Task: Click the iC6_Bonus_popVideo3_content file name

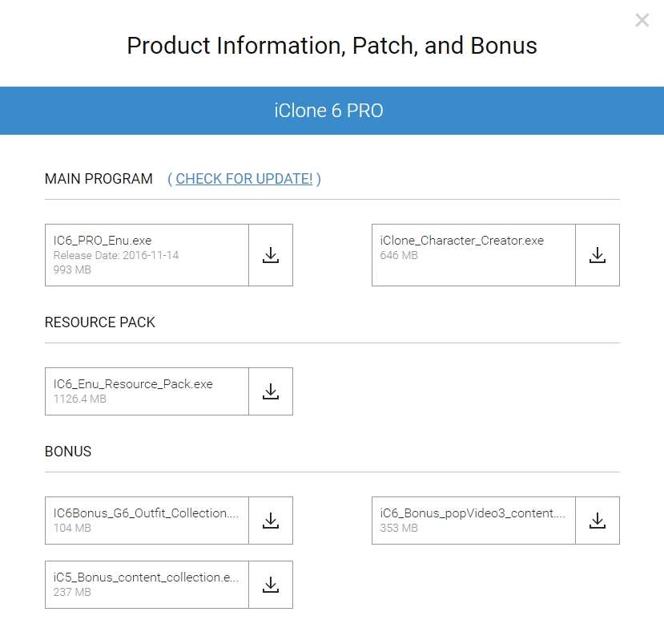Action: click(x=473, y=513)
